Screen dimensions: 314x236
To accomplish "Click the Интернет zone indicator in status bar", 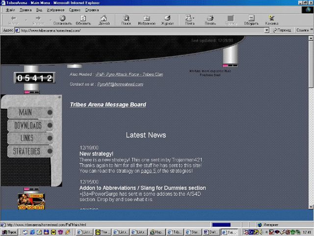I will (271, 225).
